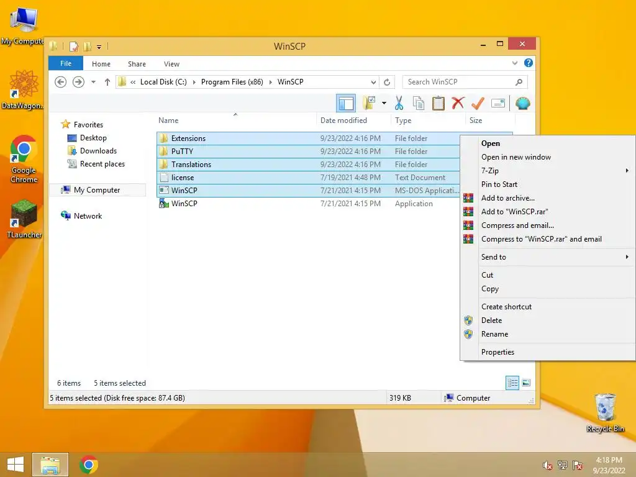Click network tray icon
Screen dimensions: 636x477
point(562,465)
